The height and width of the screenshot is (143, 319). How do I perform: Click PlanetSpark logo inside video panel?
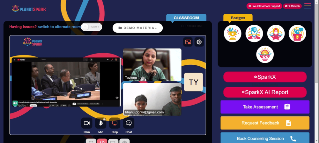click(33, 42)
